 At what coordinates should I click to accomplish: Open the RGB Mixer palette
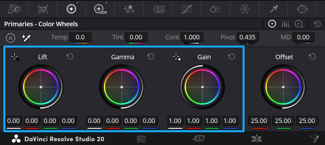[x=129, y=9]
